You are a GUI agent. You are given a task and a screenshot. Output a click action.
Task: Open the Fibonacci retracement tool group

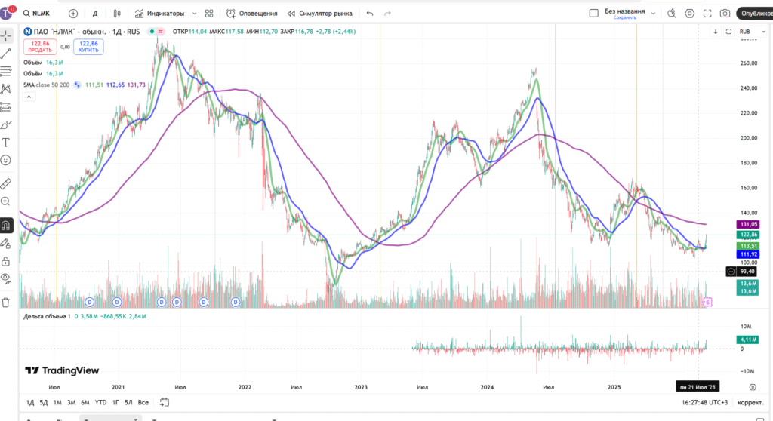pos(6,71)
